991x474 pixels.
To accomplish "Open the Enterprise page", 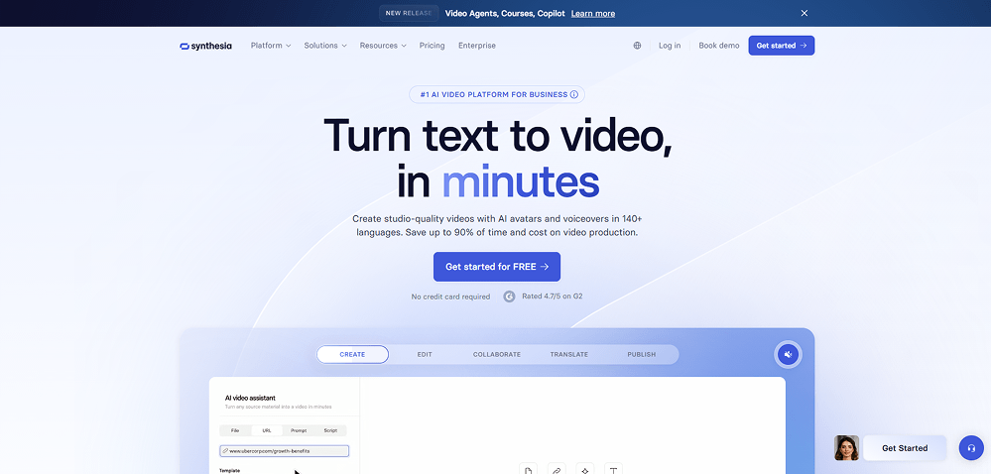I will 477,46.
